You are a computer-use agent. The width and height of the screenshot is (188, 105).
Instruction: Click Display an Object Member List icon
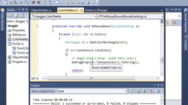click(x=6, y=3)
